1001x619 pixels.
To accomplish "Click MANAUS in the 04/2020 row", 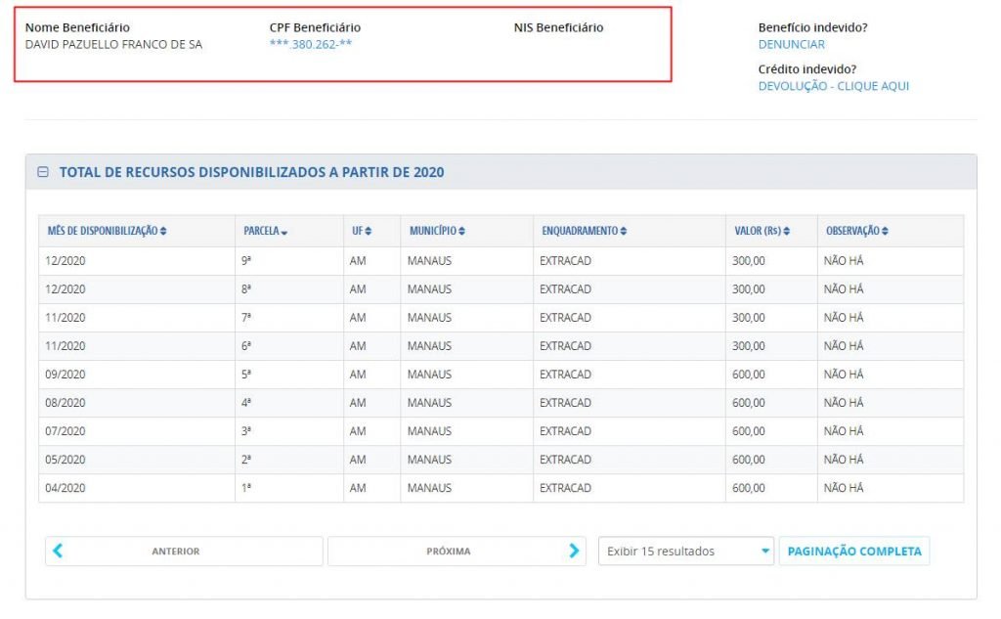I will [x=429, y=487].
